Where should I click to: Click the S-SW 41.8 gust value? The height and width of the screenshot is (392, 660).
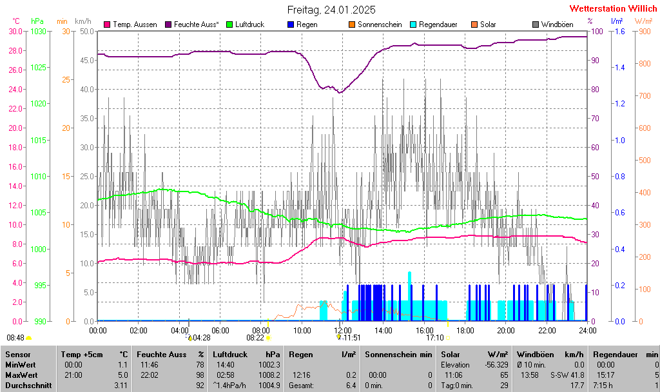tap(567, 375)
